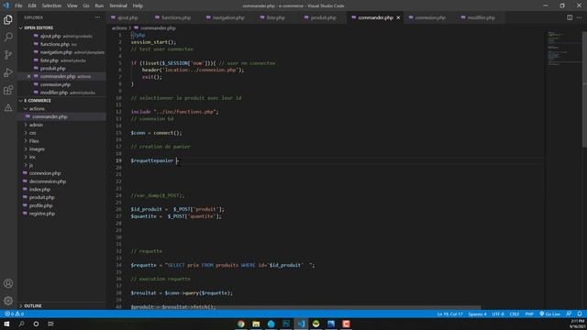The image size is (587, 330).
Task: Click the Cortana circle in the taskbar
Action: (36, 324)
